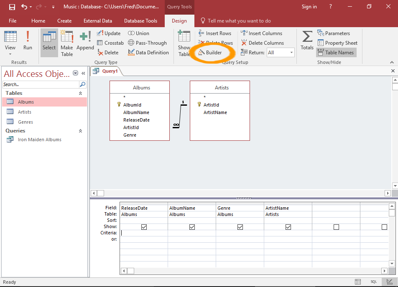This screenshot has height=287, width=398.
Task: Click the navigation pane Search box
Action: tap(41, 84)
